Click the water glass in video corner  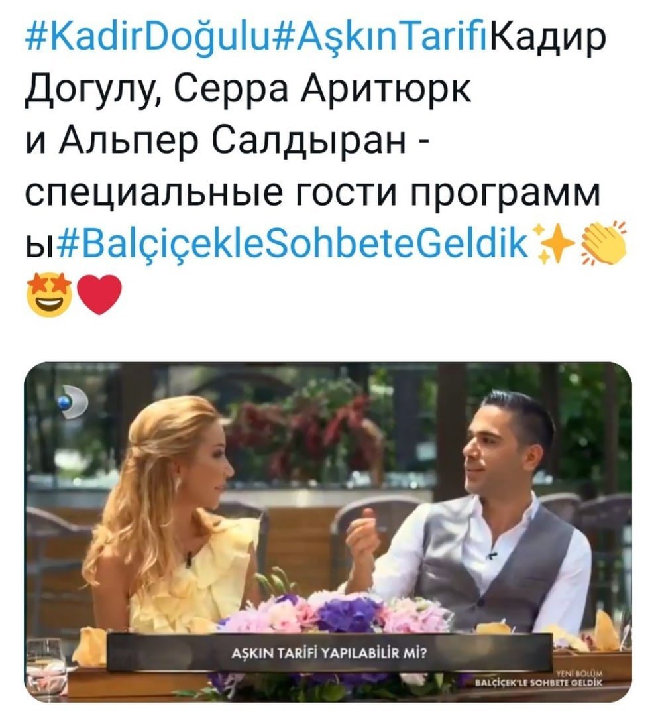coord(44,658)
